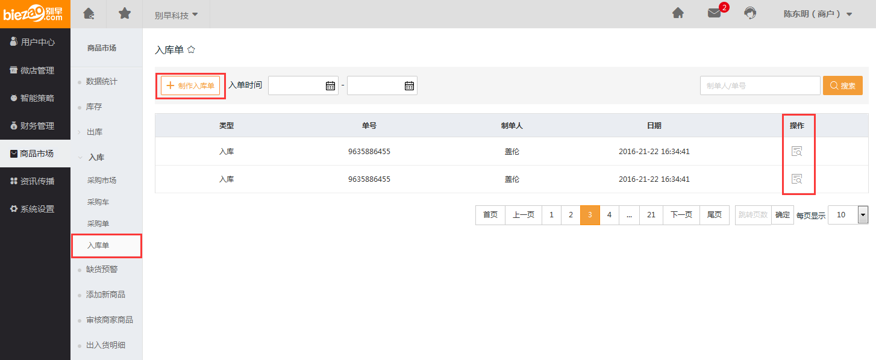The image size is (876, 360).
Task: Click the 类型 column header
Action: click(227, 126)
